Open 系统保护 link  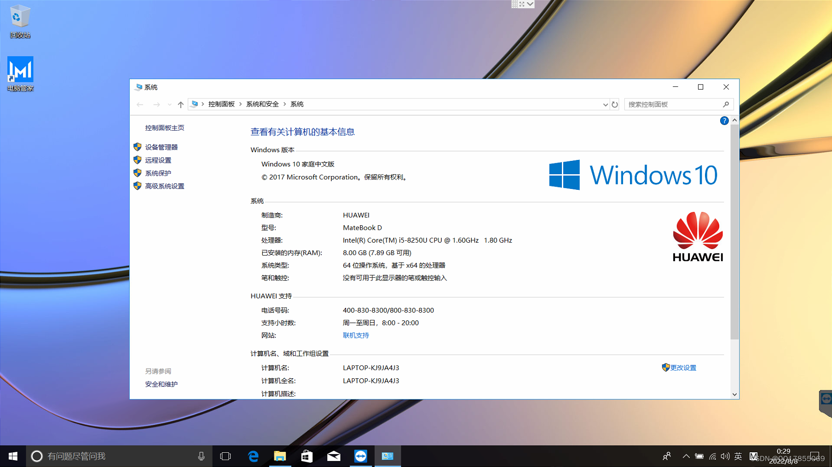pyautogui.click(x=158, y=173)
